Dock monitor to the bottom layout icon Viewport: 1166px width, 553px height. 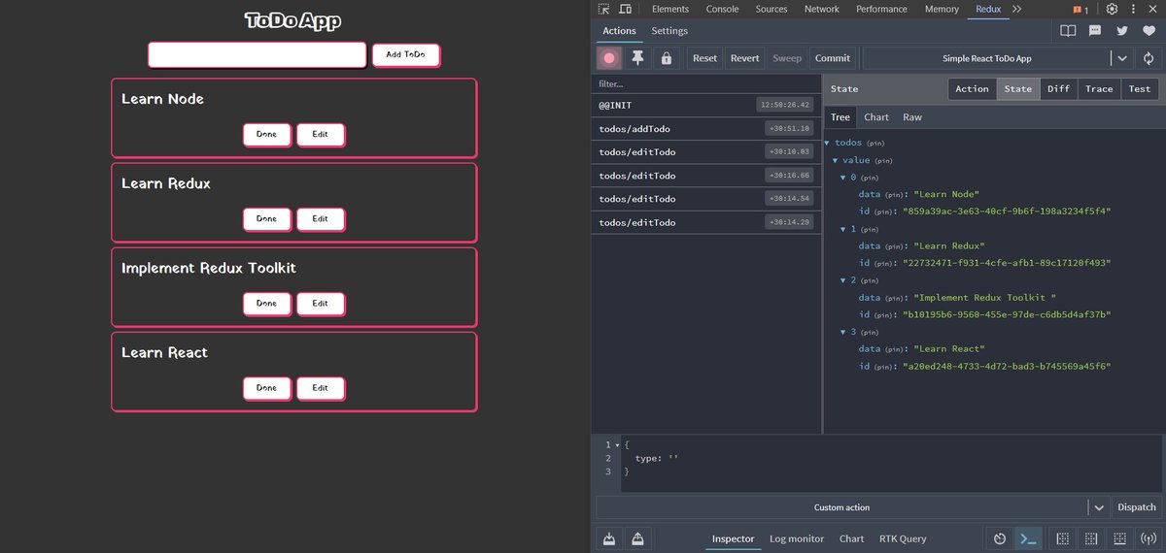pyautogui.click(x=1119, y=538)
